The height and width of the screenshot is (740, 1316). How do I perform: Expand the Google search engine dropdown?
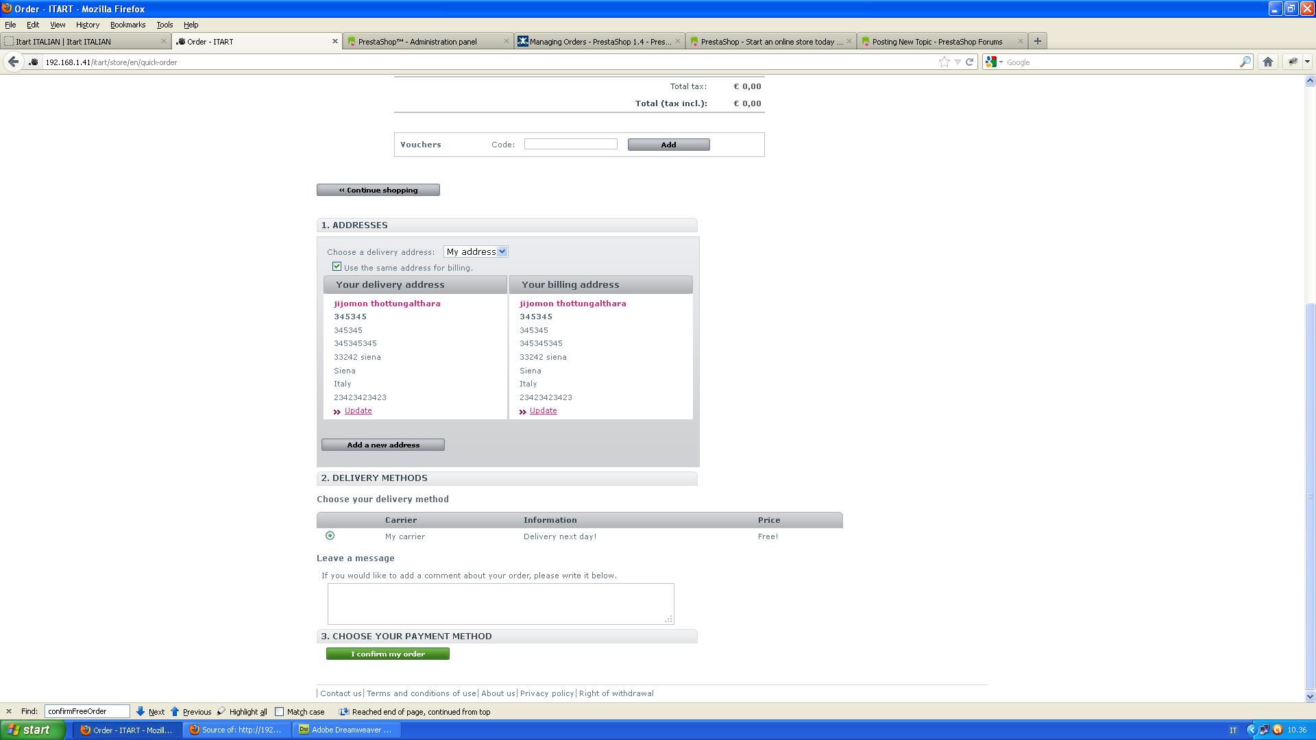point(994,62)
